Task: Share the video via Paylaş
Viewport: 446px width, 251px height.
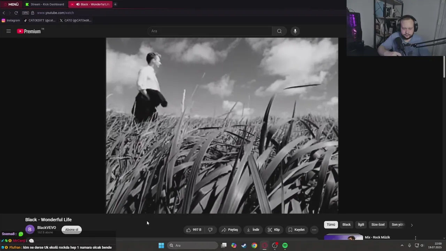Action: (x=230, y=230)
